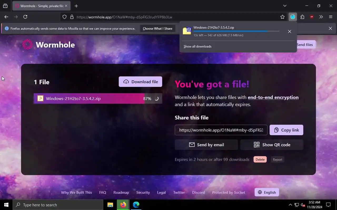Open the English language selector

click(x=267, y=192)
